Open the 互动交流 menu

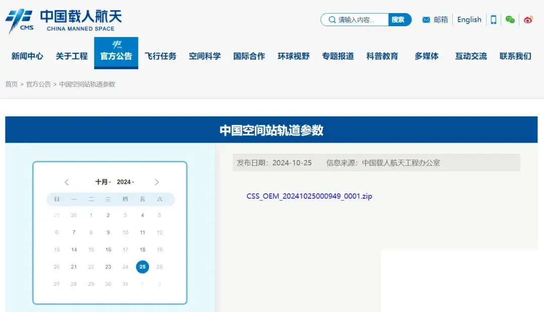471,56
